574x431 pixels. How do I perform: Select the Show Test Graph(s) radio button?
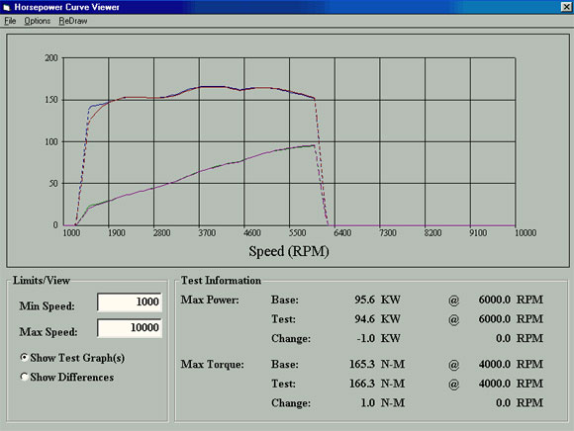point(24,358)
